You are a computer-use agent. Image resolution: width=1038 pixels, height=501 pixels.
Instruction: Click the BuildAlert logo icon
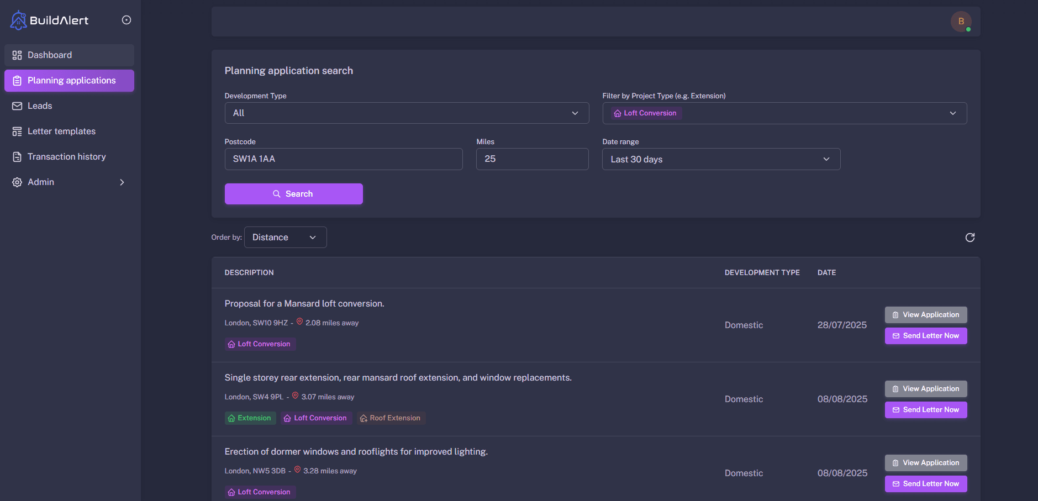click(x=18, y=20)
